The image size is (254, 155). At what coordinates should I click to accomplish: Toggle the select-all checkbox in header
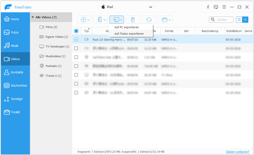click(76, 31)
